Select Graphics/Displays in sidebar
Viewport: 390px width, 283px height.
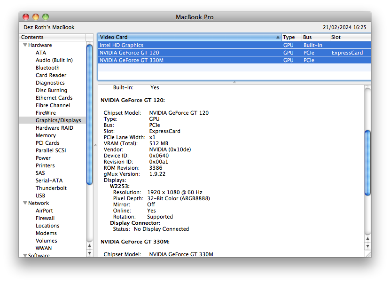(58, 120)
